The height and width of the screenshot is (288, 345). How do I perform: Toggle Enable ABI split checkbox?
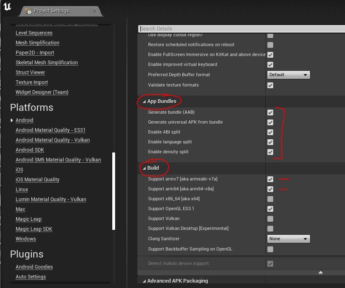coord(270,132)
